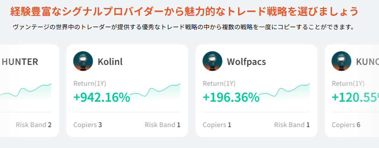Image resolution: width=379 pixels, height=148 pixels.
Task: Open Kolinl's return sparkline chart
Action: click(155, 91)
